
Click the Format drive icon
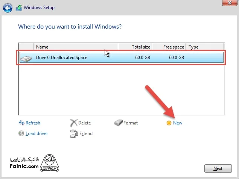coord(118,123)
